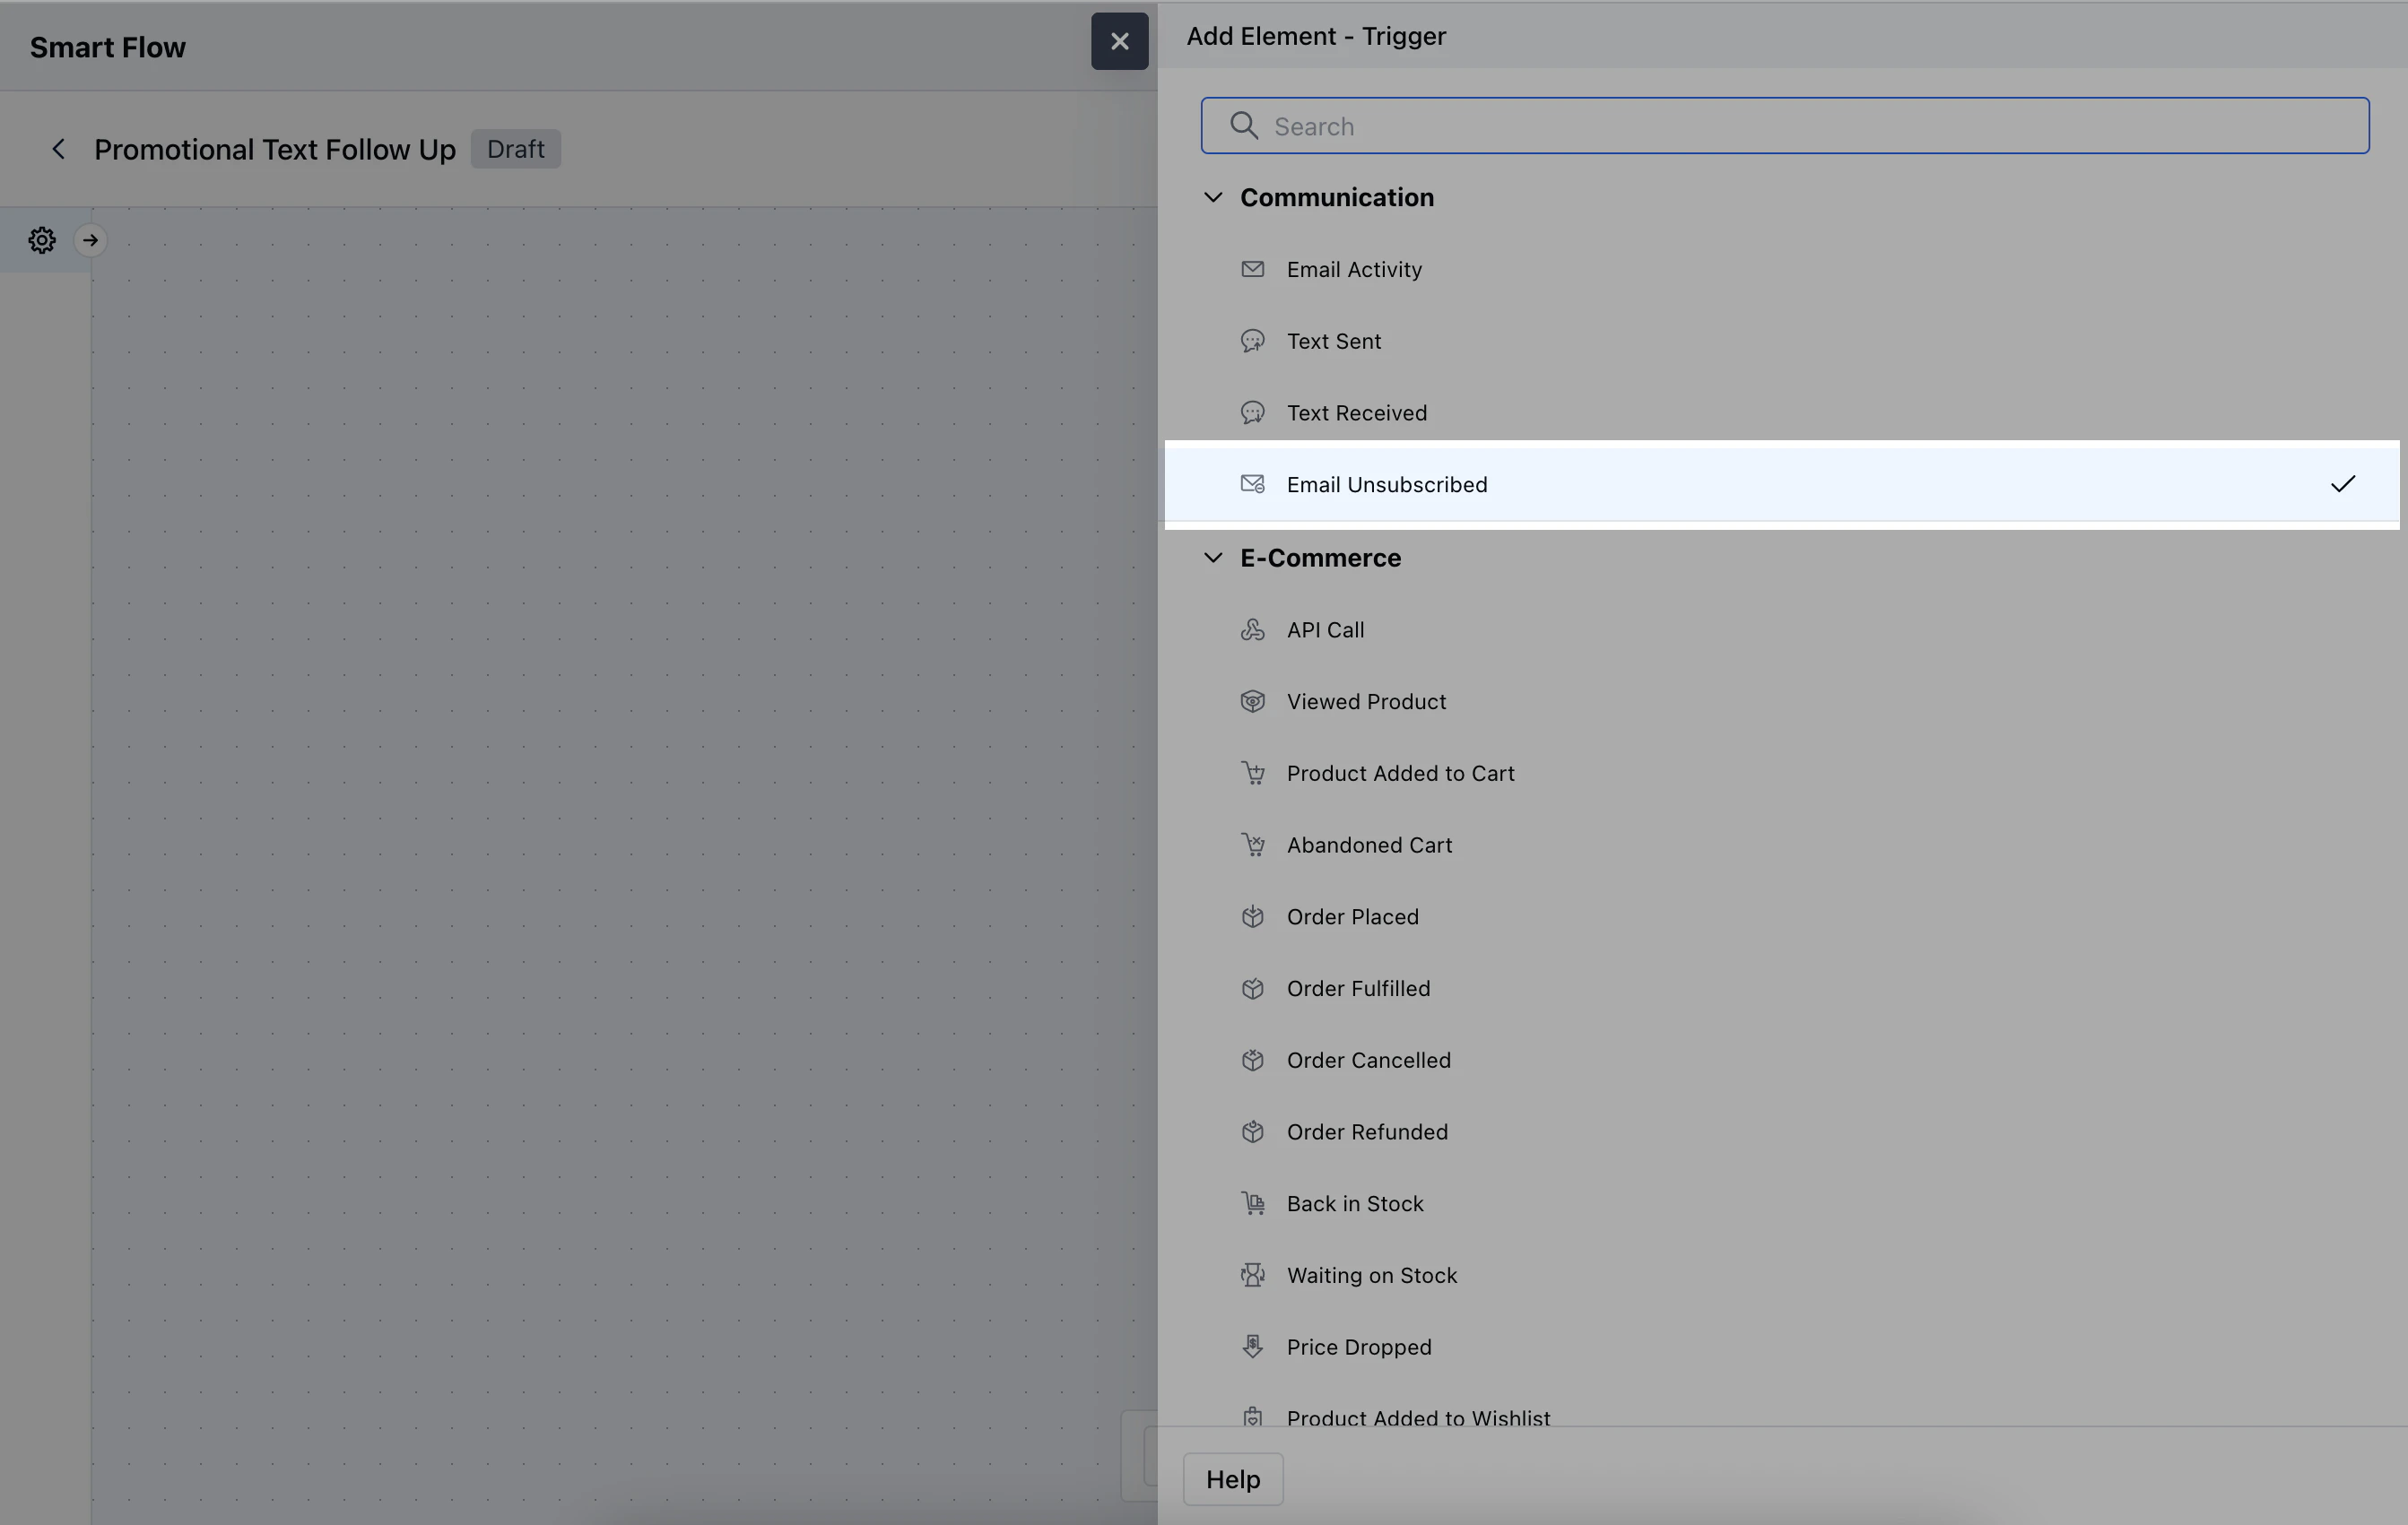Click the Waiting on Stock icon
Screen dimensions: 2408x1525
[1252, 1275]
